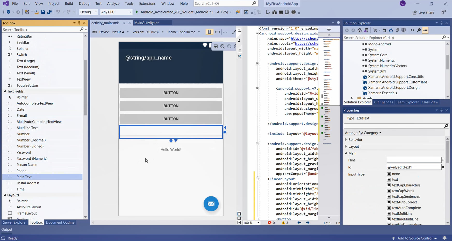Click Add to Source Control
Image resolution: width=452 pixels, height=241 pixels.
tap(415, 238)
